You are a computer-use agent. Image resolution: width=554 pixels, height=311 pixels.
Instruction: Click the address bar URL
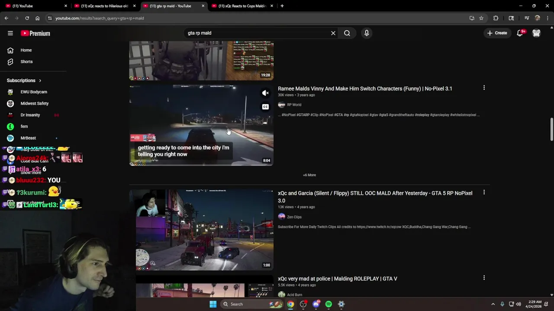tap(100, 18)
